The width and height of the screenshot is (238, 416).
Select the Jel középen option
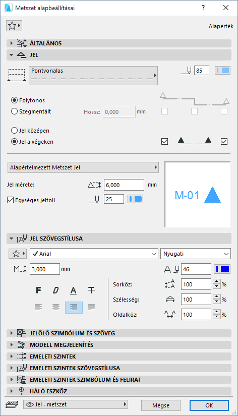pos(14,131)
